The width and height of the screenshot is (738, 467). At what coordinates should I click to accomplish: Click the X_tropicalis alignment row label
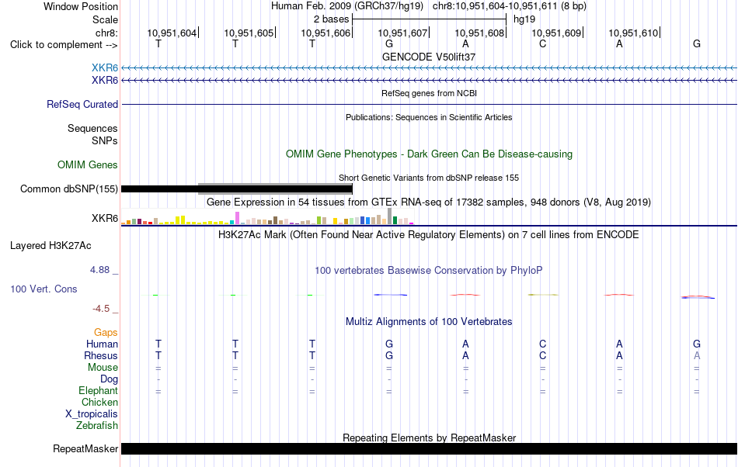(92, 414)
